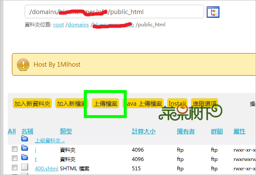
Task: Sort the list by 計算大小 column
Action: pyautogui.click(x=144, y=131)
